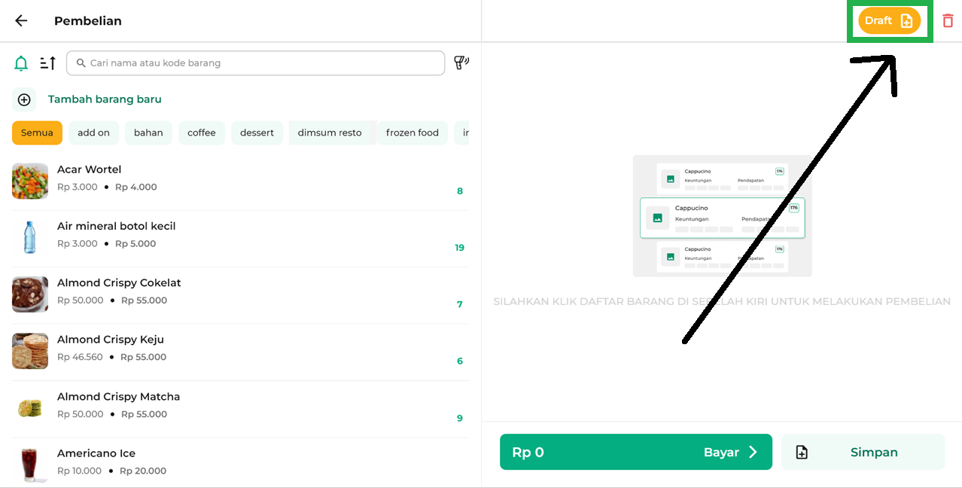Open the notification bell icon
The width and height of the screenshot is (962, 488).
pos(21,63)
